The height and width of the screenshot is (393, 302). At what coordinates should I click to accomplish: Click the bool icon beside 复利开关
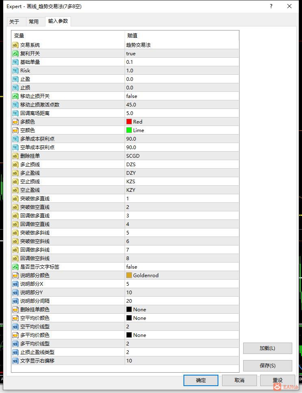15,54
